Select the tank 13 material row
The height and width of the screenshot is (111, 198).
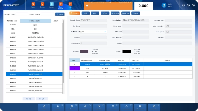click(131, 72)
